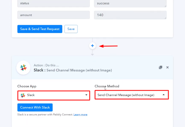
Task: Click the Slack logo in action header
Action: pyautogui.click(x=23, y=68)
